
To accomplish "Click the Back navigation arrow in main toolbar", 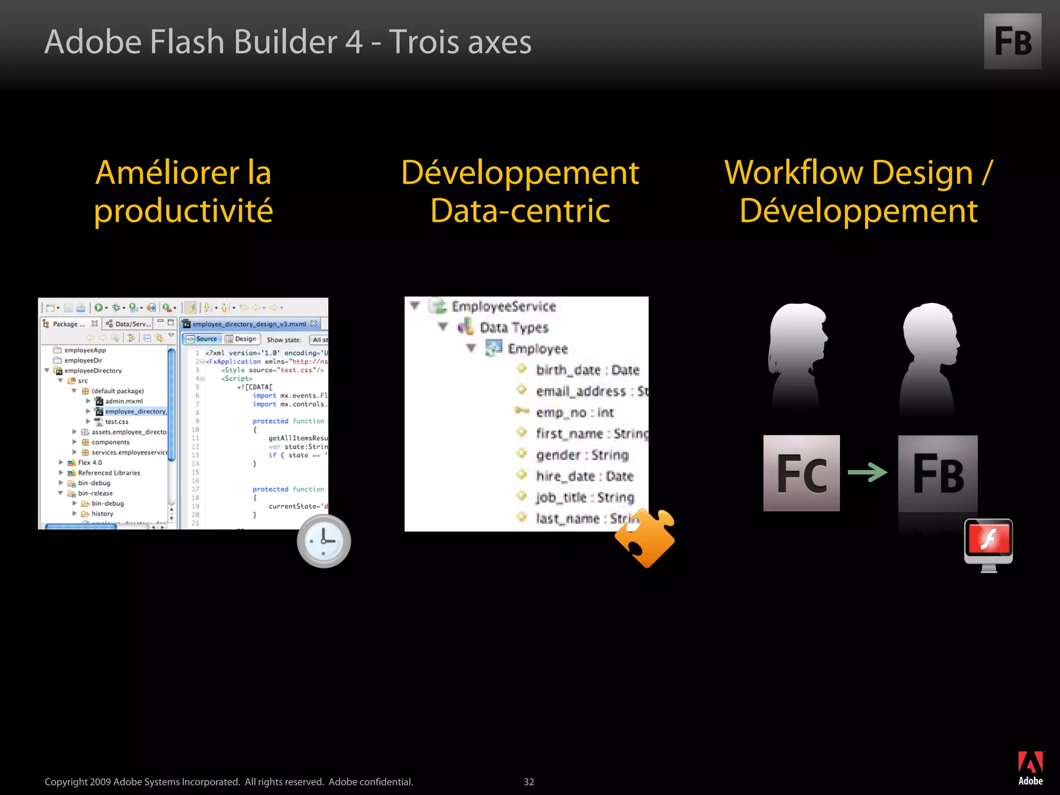I will [256, 307].
